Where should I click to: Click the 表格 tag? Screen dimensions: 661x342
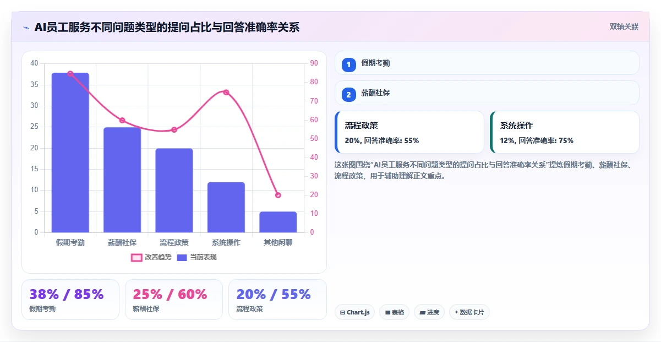point(394,312)
